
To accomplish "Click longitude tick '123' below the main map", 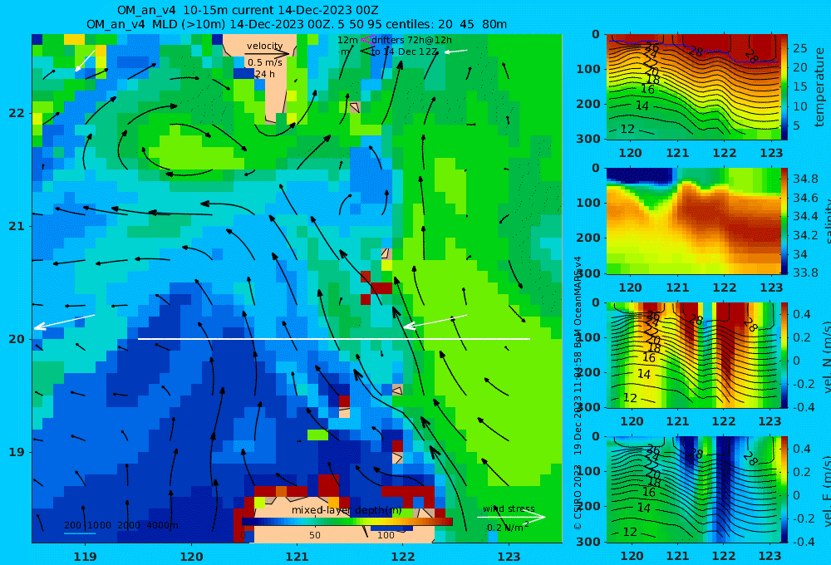I will click(x=509, y=557).
